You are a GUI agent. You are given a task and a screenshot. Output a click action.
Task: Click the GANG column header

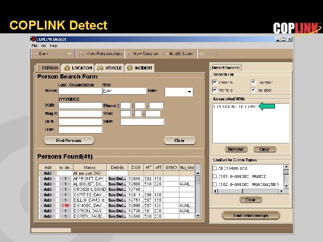[171, 167]
